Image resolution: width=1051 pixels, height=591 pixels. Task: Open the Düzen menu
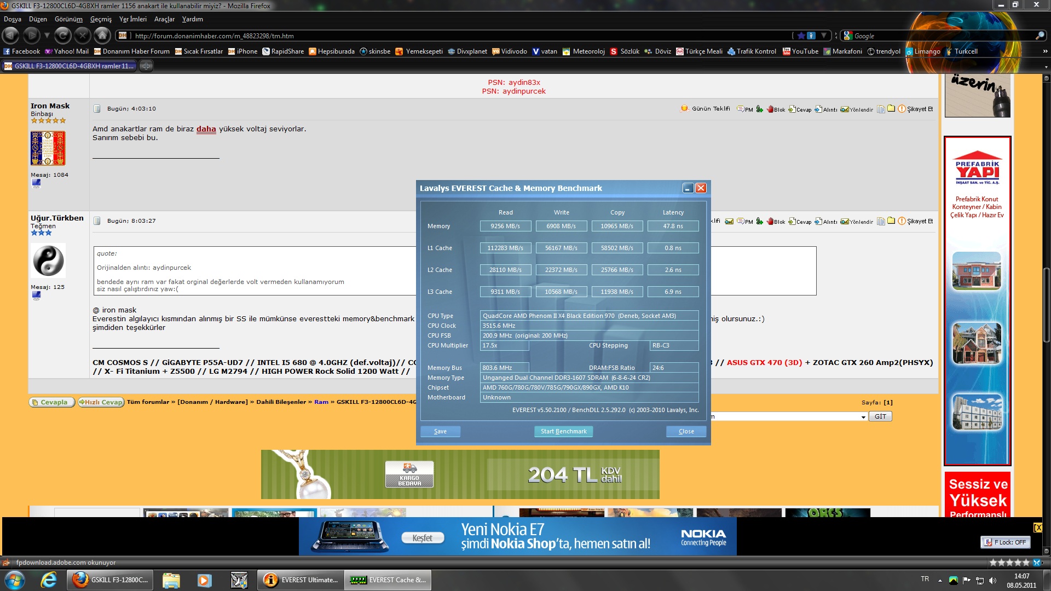pos(38,19)
